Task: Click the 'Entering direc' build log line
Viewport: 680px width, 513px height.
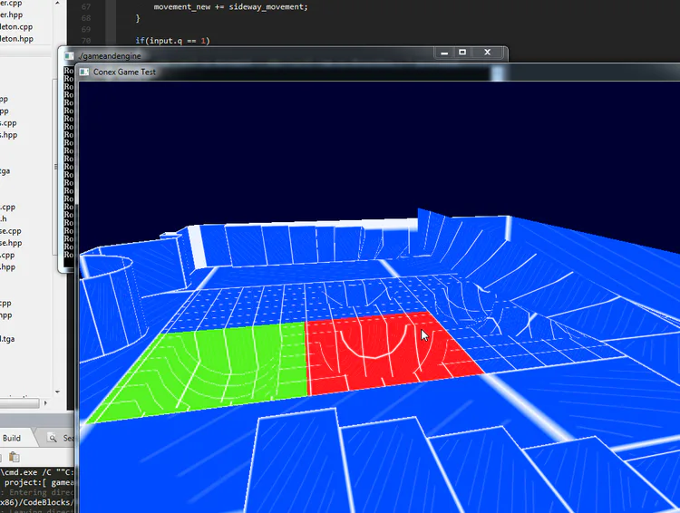Action: point(39,492)
